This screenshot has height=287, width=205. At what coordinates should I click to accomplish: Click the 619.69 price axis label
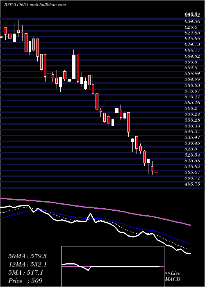[192, 39]
